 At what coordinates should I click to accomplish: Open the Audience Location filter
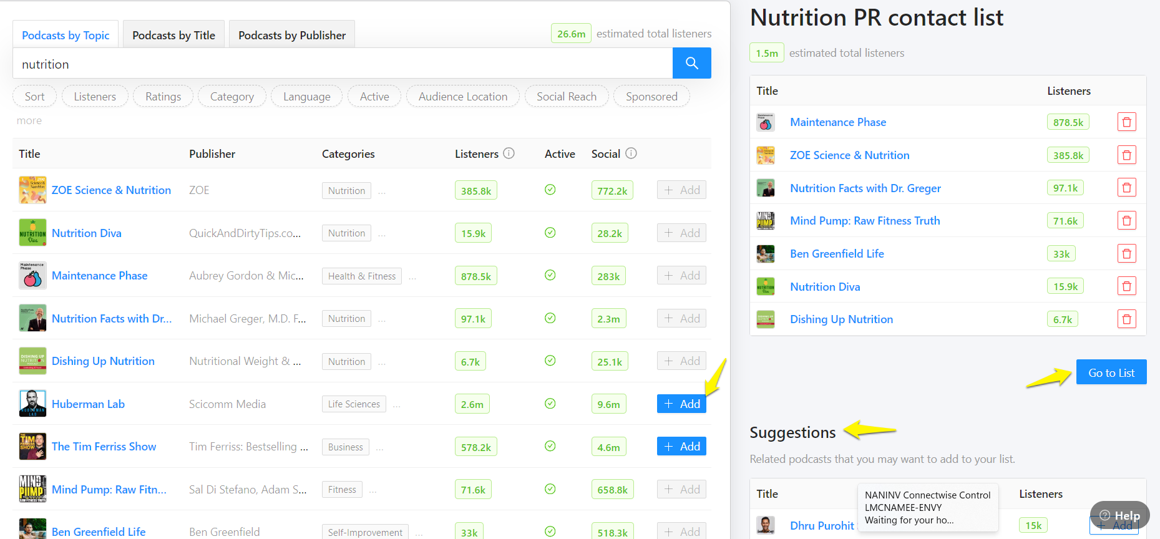pyautogui.click(x=462, y=96)
